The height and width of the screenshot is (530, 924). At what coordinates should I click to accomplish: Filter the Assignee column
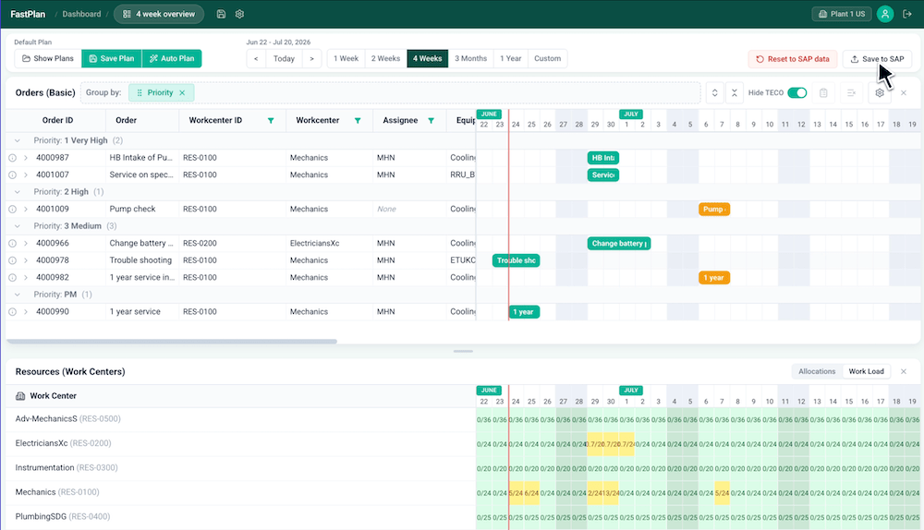(431, 120)
